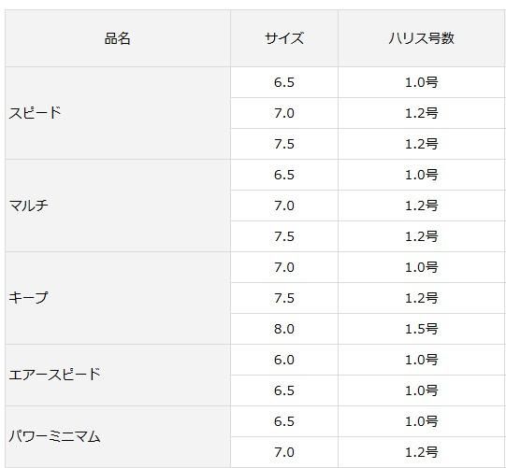
Task: Click size 6.0 in the エアースピード group
Action: tap(284, 360)
